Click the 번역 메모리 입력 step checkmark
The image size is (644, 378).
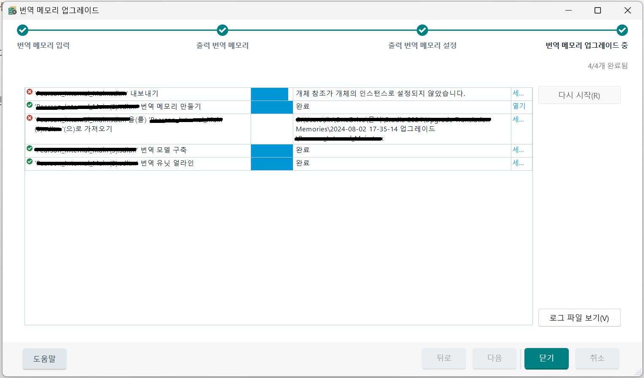[22, 30]
